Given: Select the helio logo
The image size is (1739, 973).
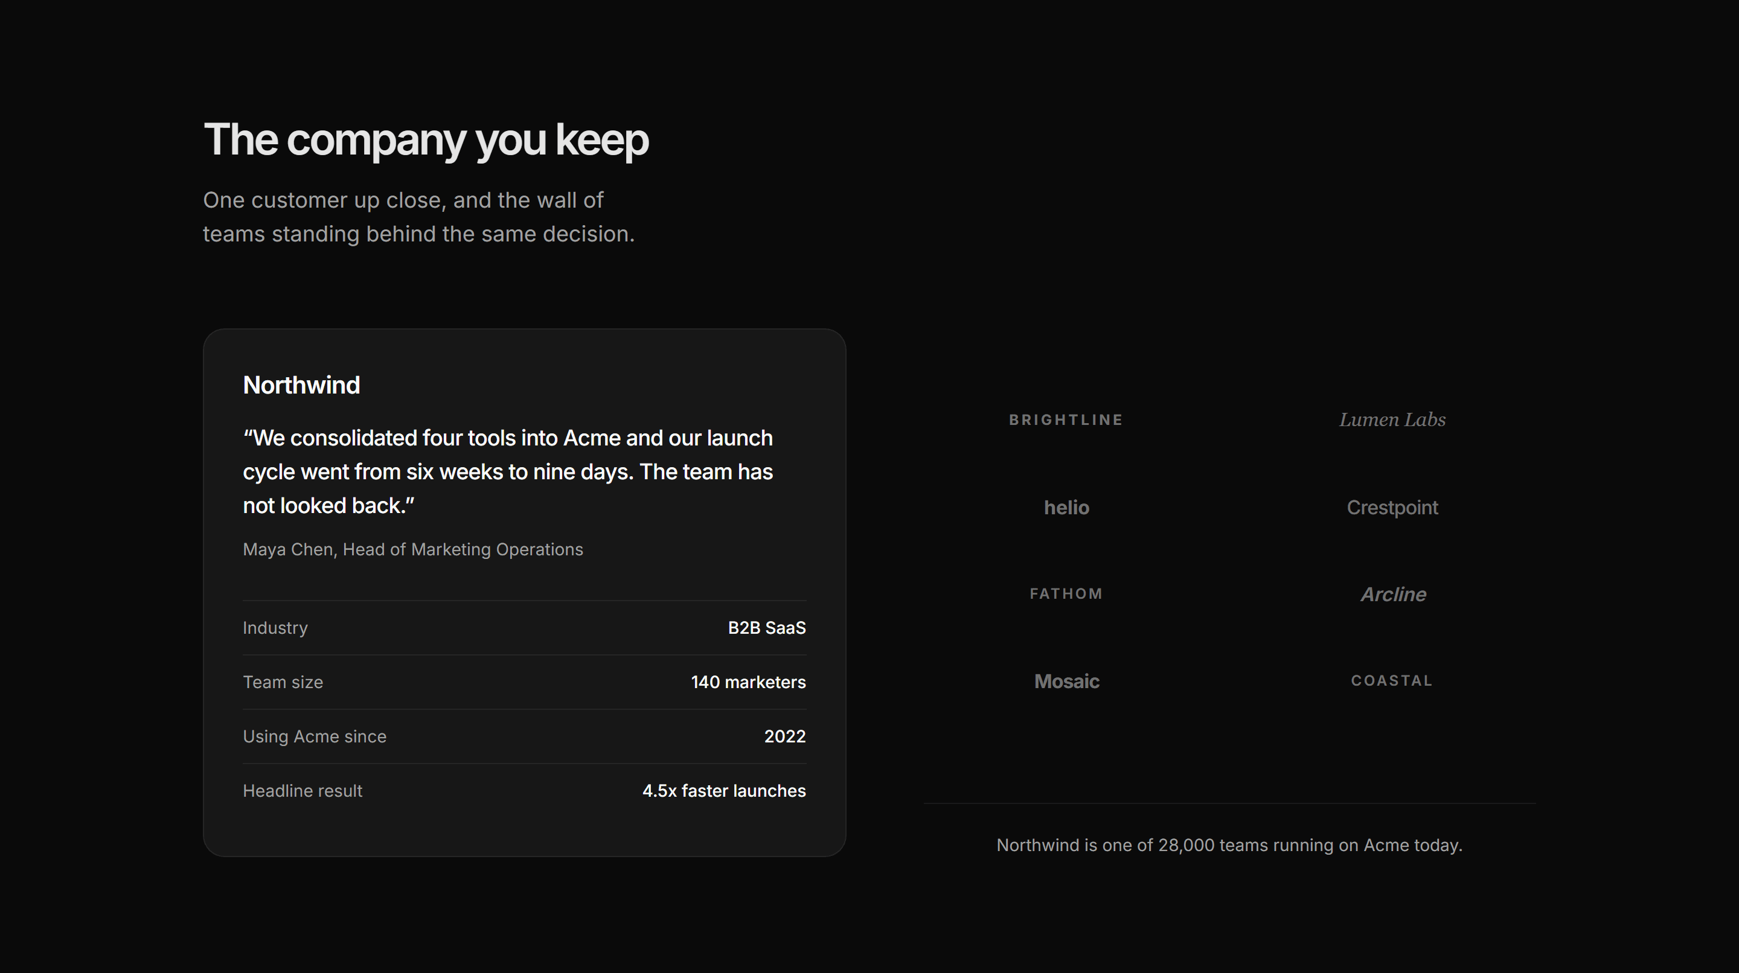Looking at the screenshot, I should (1066, 508).
